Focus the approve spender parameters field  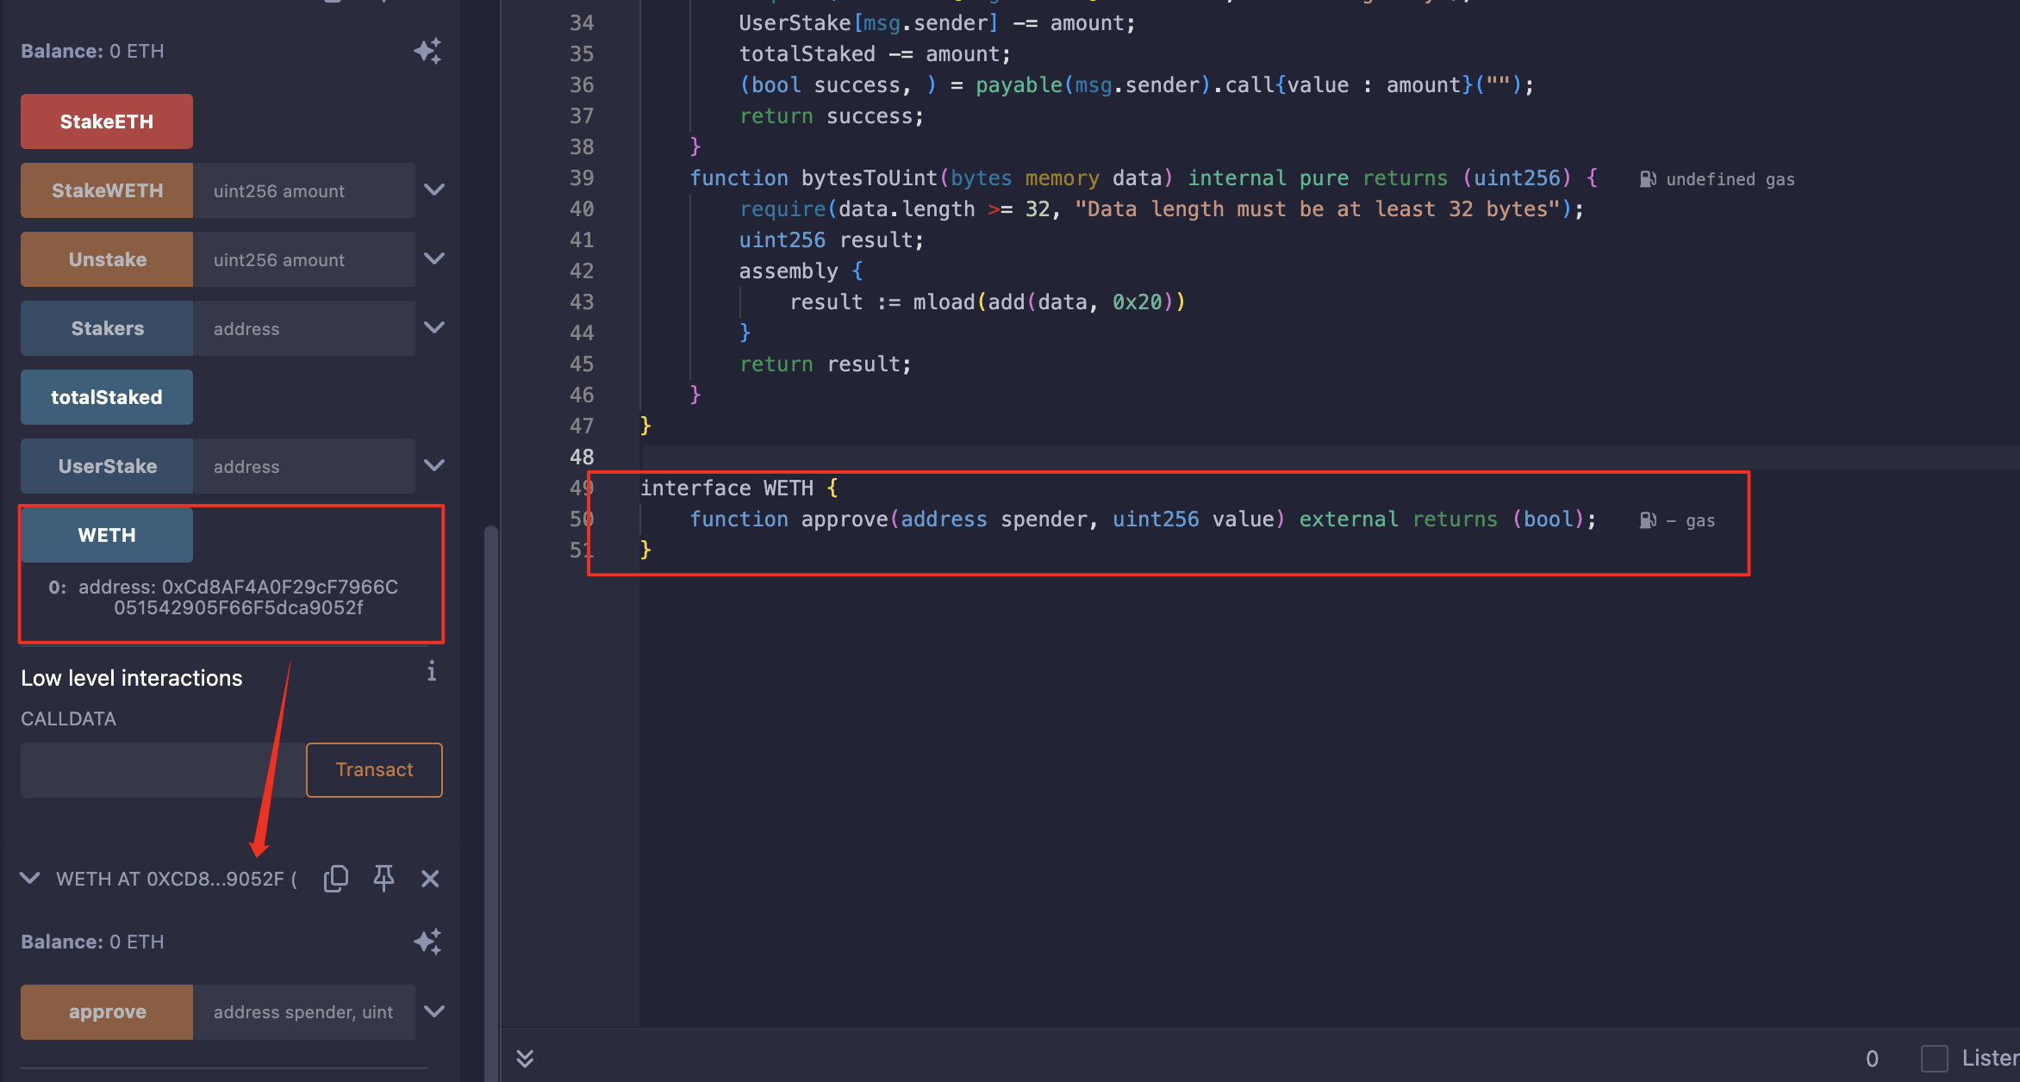coord(304,1012)
